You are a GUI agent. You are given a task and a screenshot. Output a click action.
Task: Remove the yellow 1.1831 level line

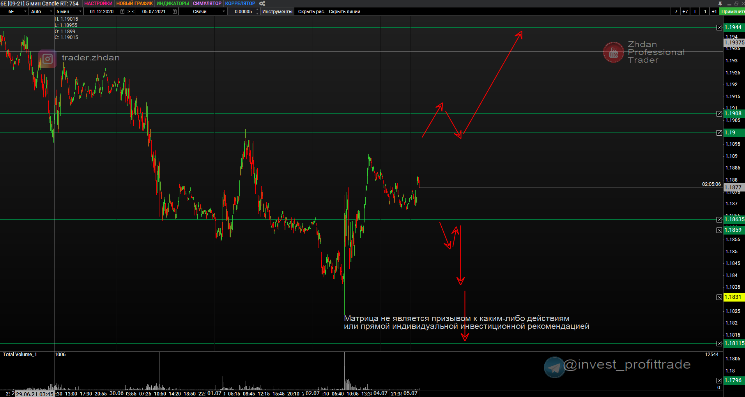coord(719,297)
